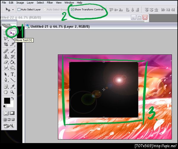The width and height of the screenshot is (178, 149).
Task: Select the Healing Brush tool
Action: pyautogui.click(x=6, y=51)
